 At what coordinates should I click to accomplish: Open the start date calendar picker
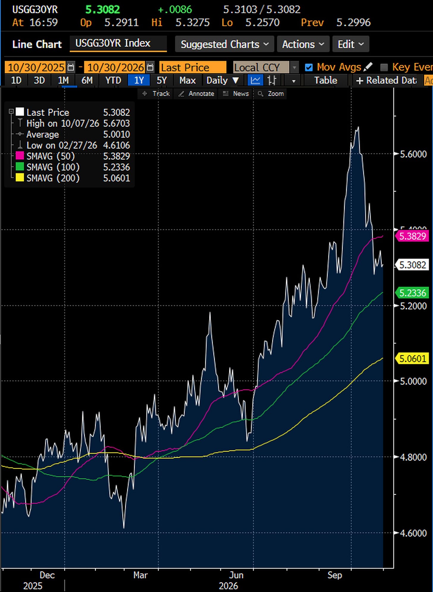click(x=71, y=67)
